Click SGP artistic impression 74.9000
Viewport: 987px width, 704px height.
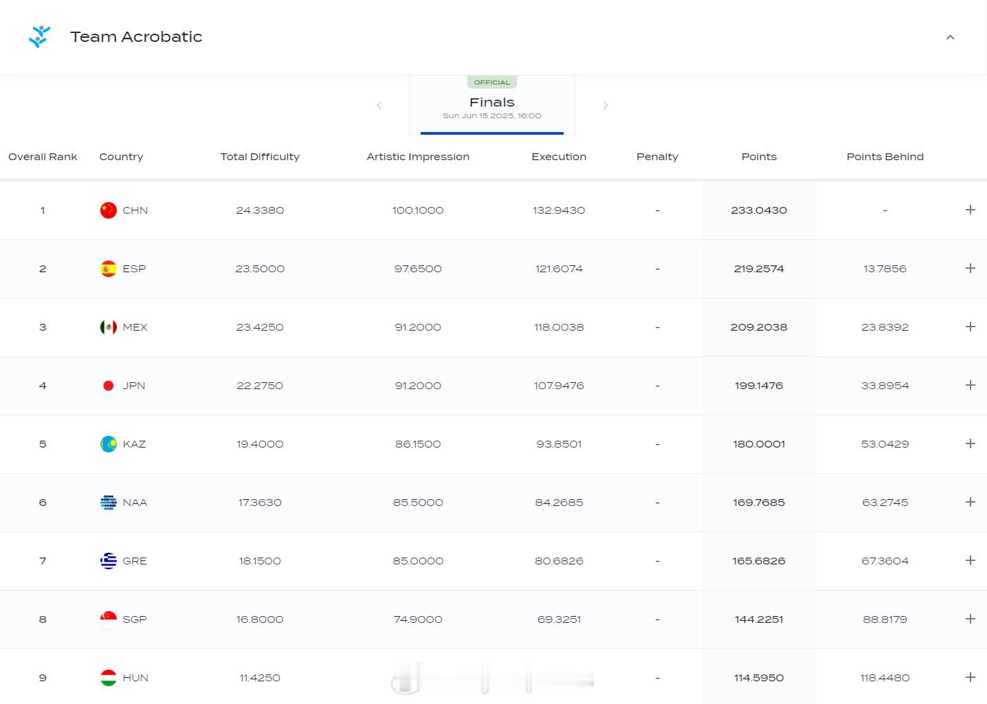point(418,619)
